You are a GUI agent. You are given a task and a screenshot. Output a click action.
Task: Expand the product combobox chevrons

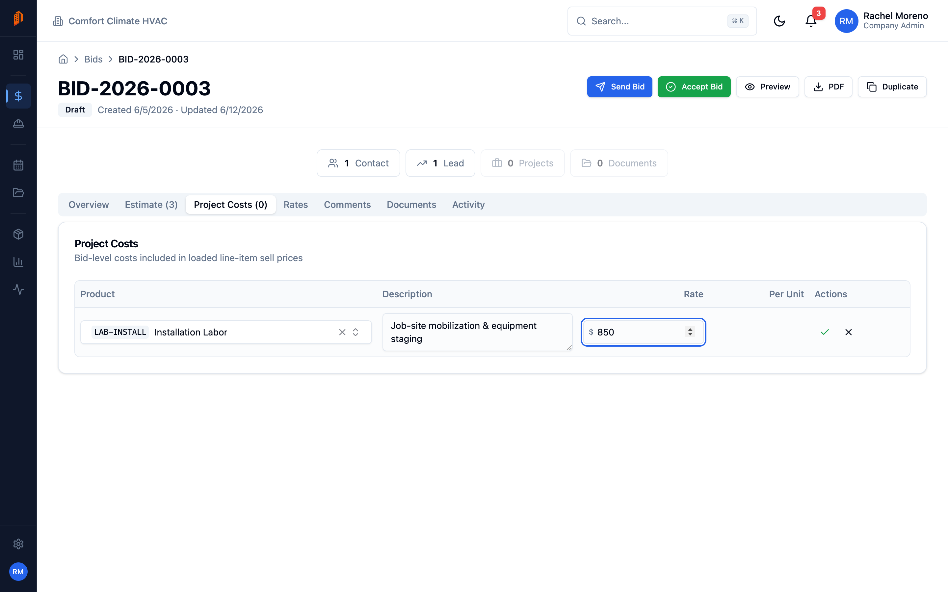[355, 332]
